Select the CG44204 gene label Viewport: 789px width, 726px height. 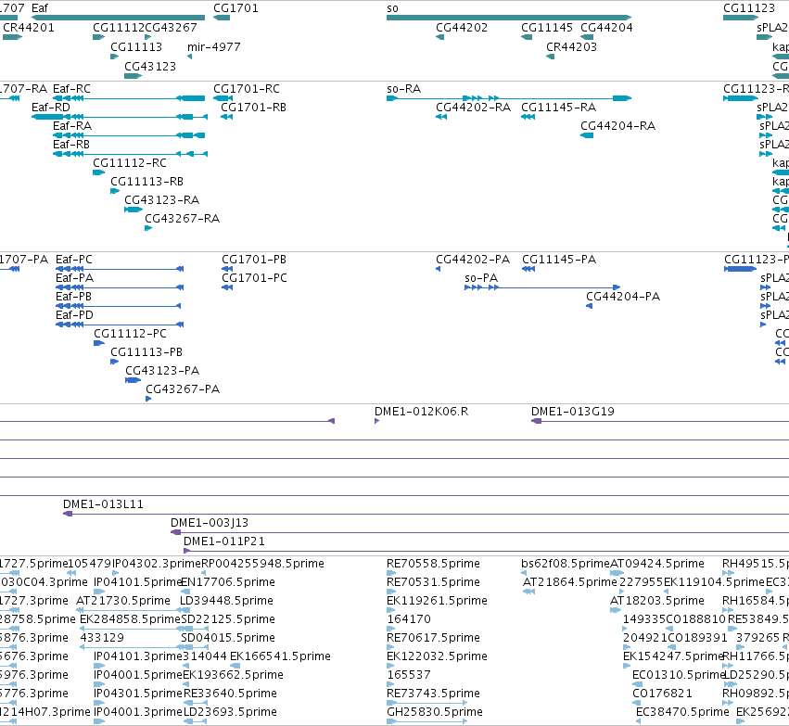[x=607, y=28]
